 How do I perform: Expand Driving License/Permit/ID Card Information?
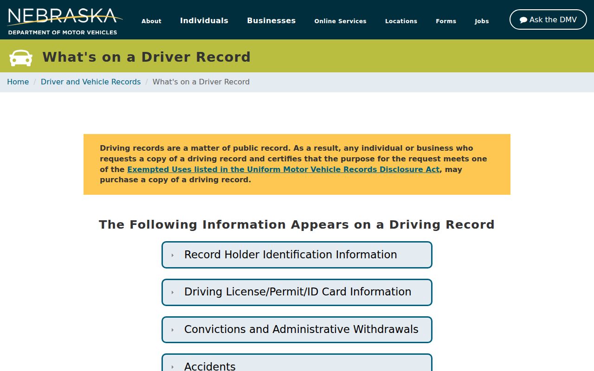(x=297, y=292)
